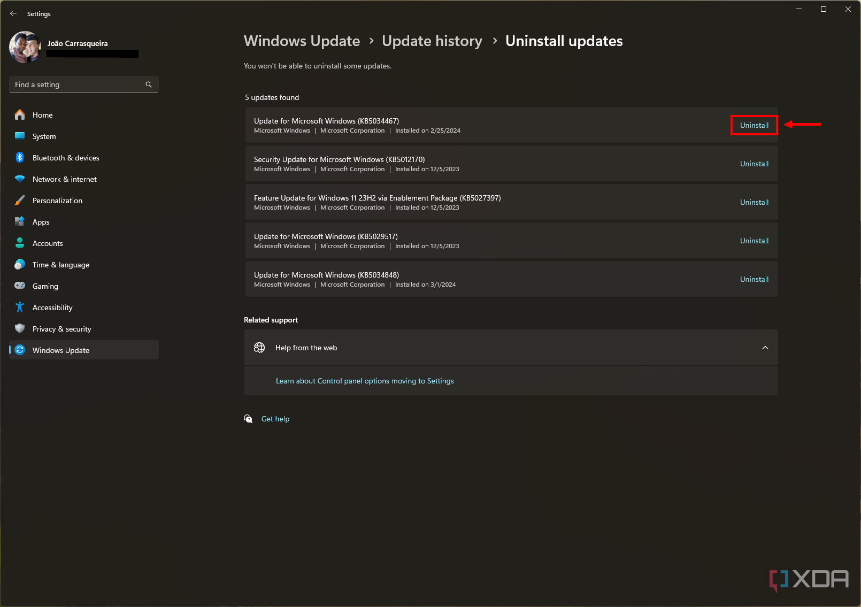Screen dimensions: 861x607
Task: Uninstall update KB5034467
Action: (754, 125)
